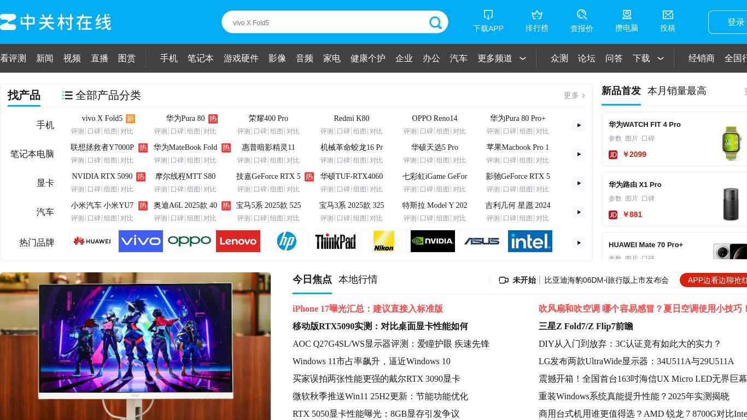Click the JD icon beside ￥2099

613,155
